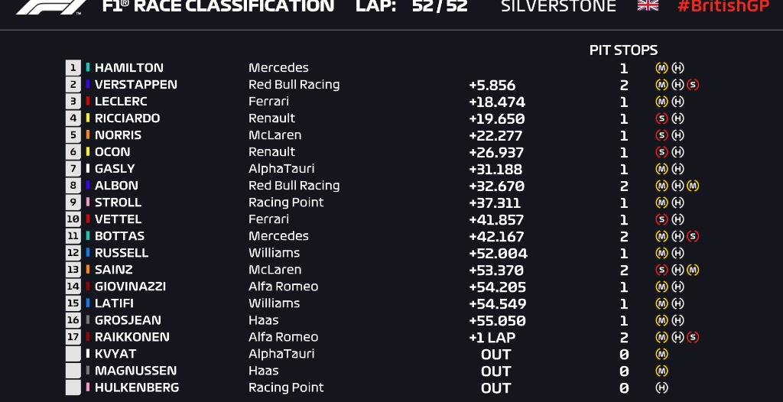Click Magnussen's OUT status

tap(495, 371)
